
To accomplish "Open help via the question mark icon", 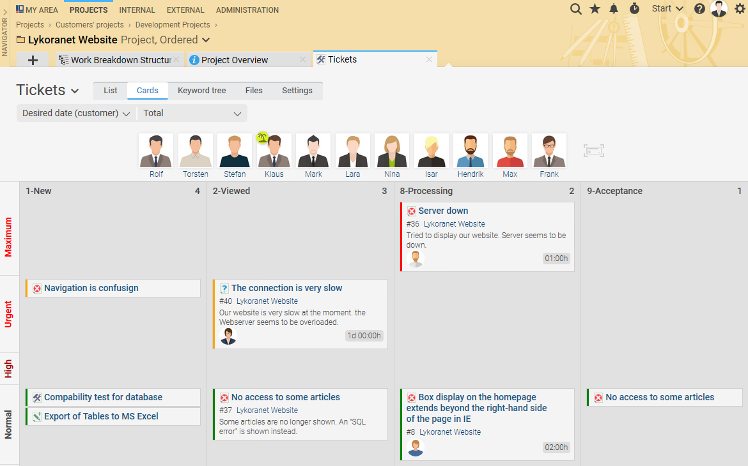I will point(699,9).
